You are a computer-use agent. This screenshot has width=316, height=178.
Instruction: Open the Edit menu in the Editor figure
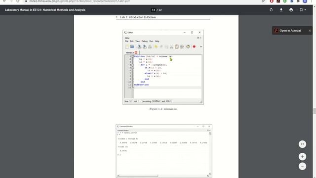pos(132,41)
